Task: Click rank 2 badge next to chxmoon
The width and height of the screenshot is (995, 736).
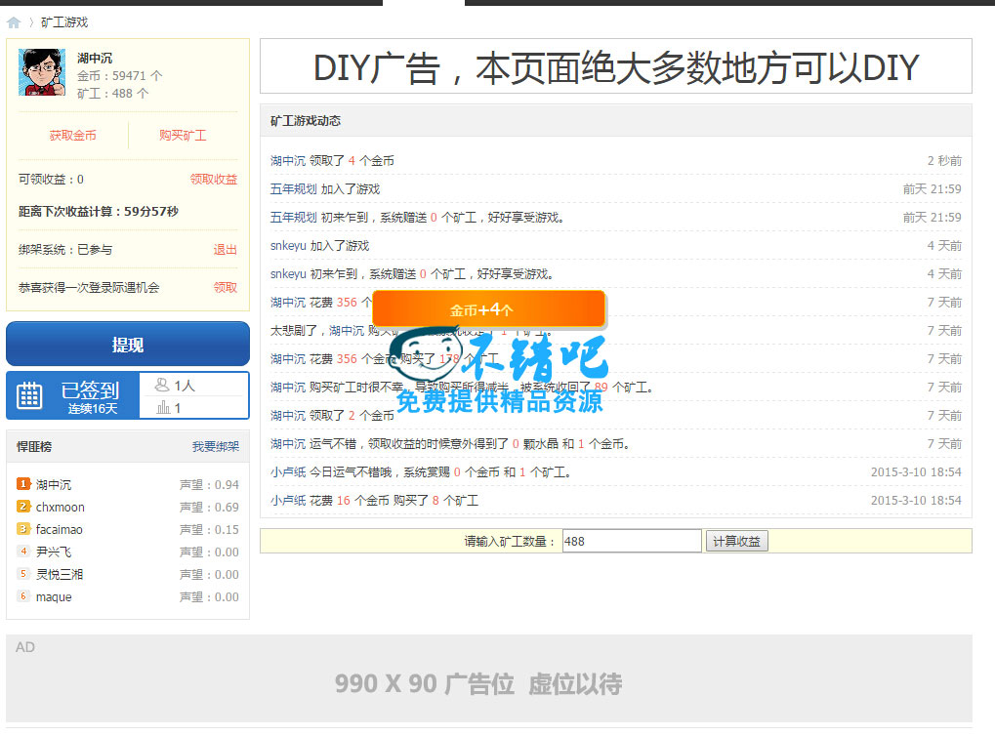Action: (23, 507)
